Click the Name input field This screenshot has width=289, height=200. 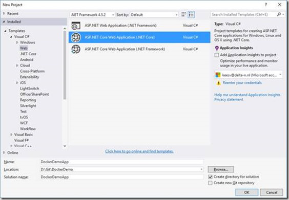pos(122,162)
